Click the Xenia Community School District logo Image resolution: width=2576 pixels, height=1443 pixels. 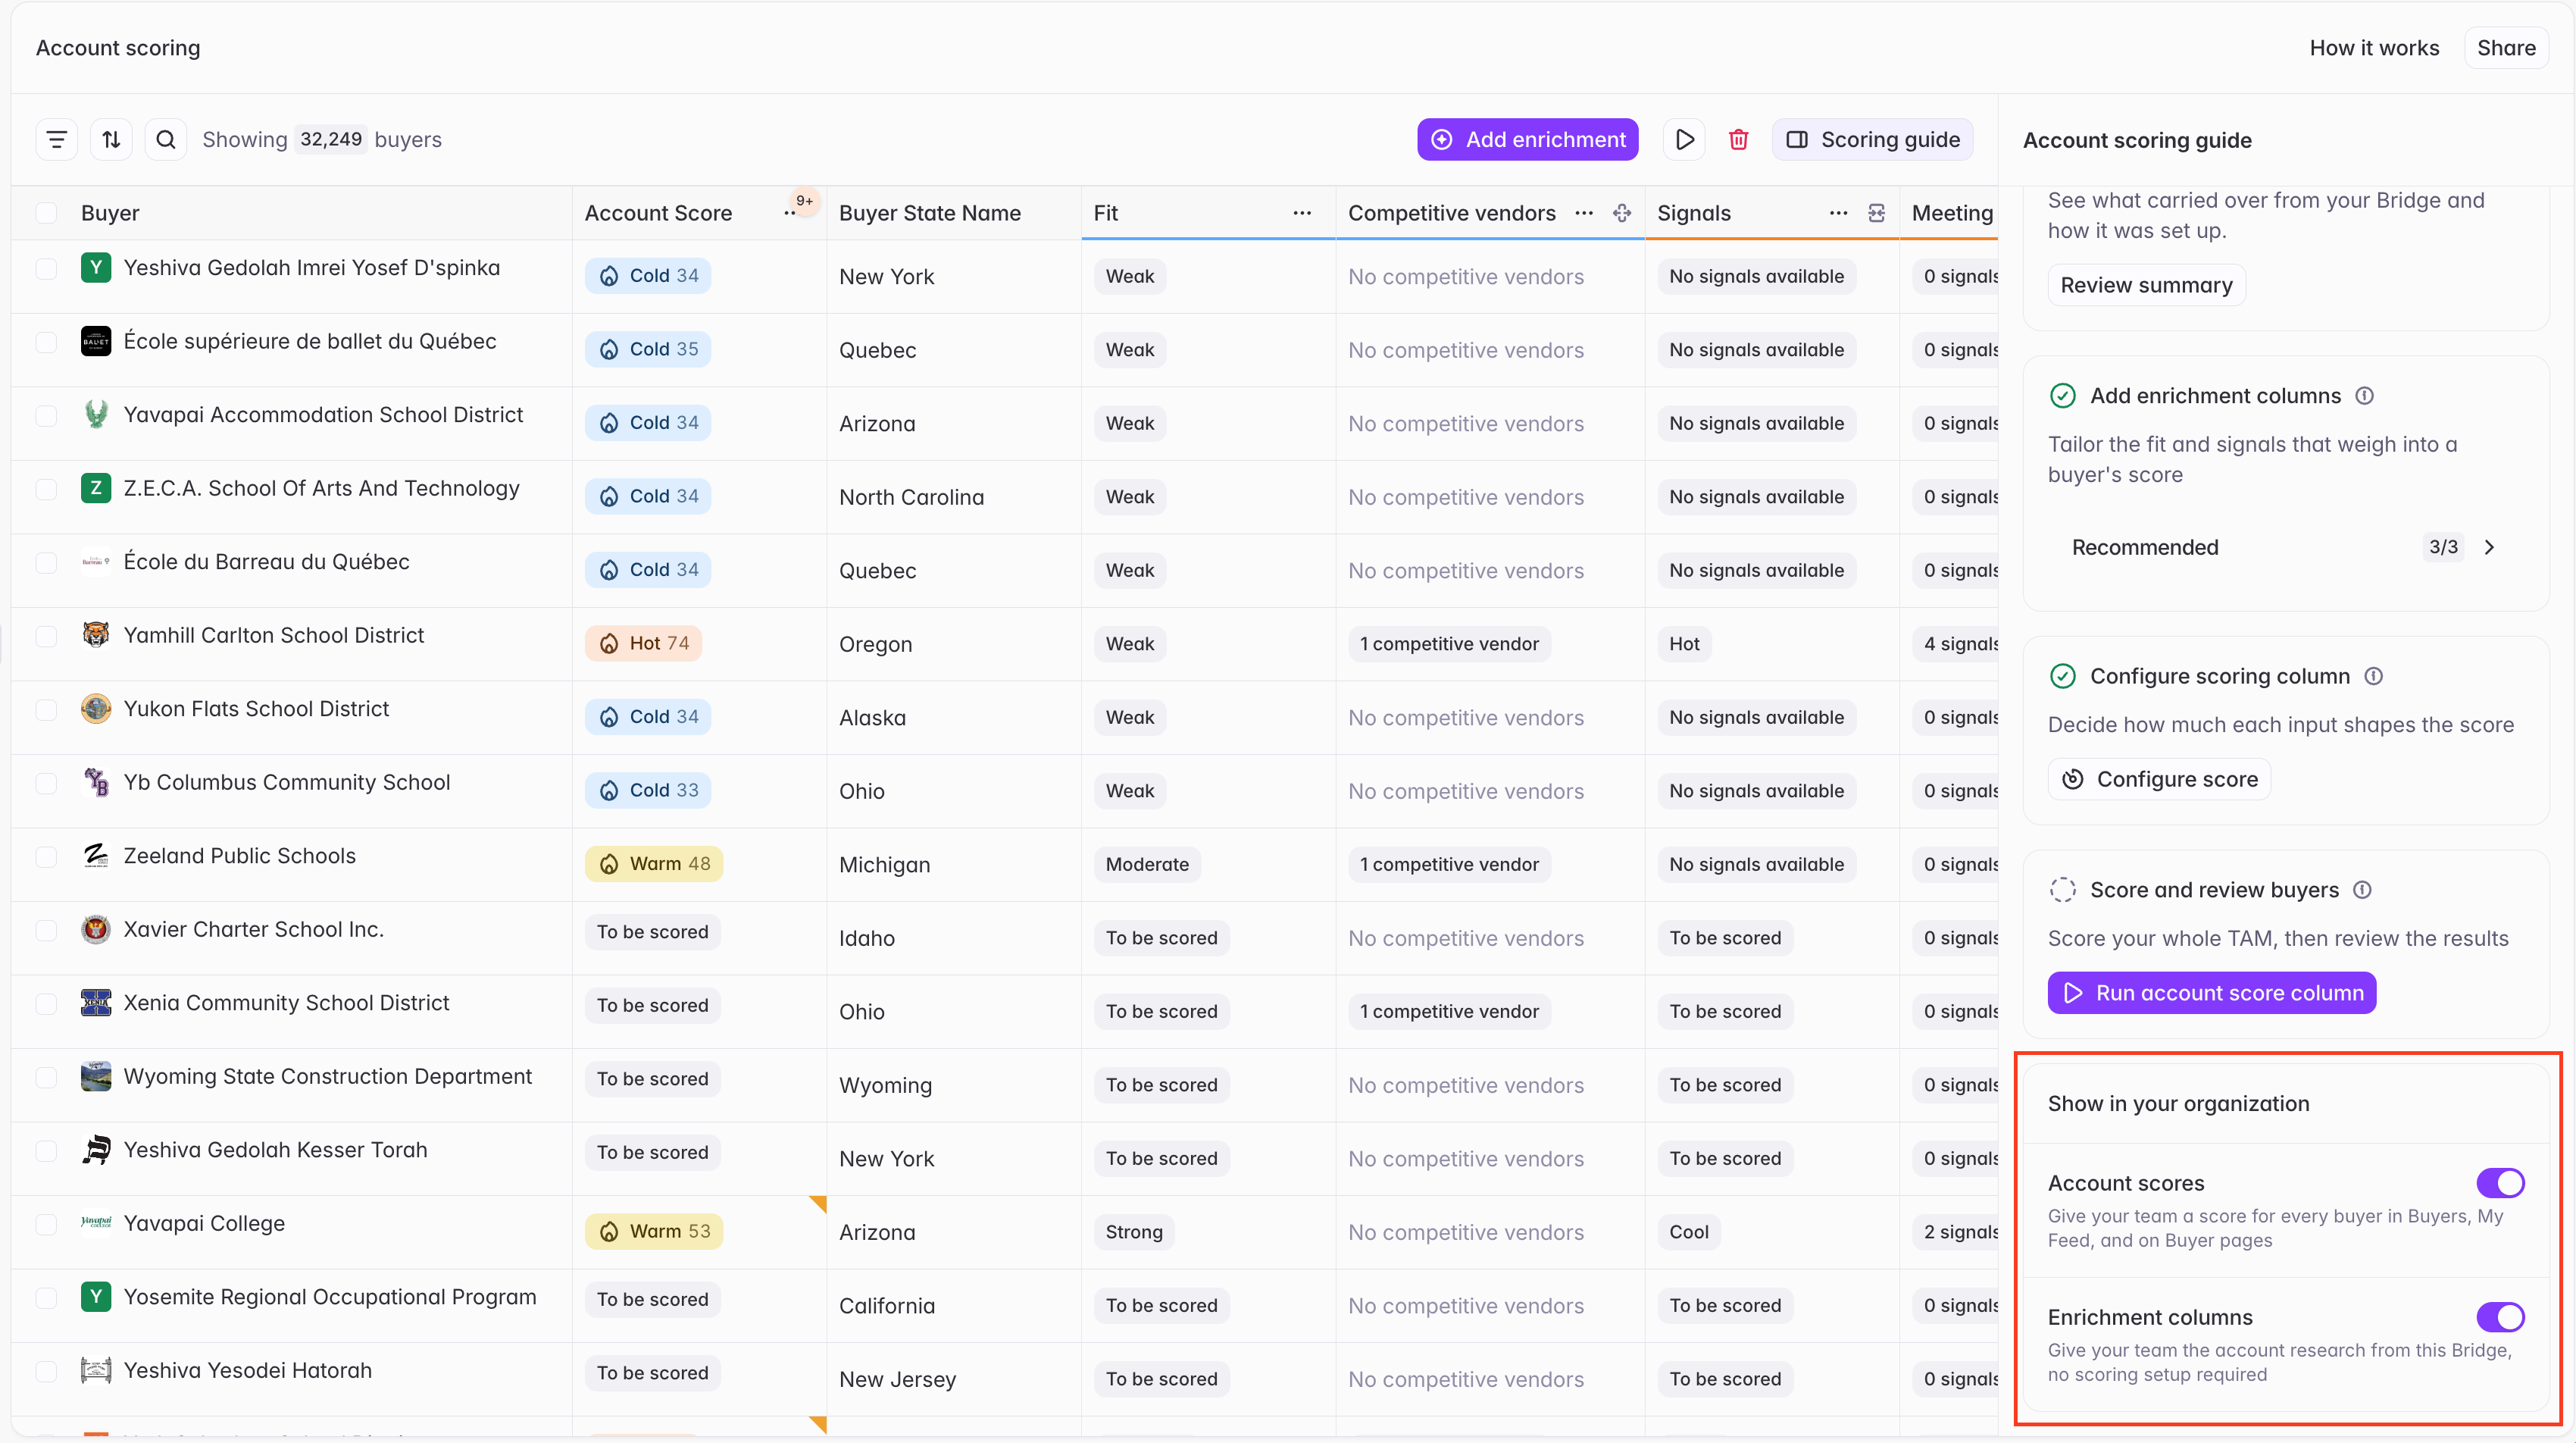95,1002
